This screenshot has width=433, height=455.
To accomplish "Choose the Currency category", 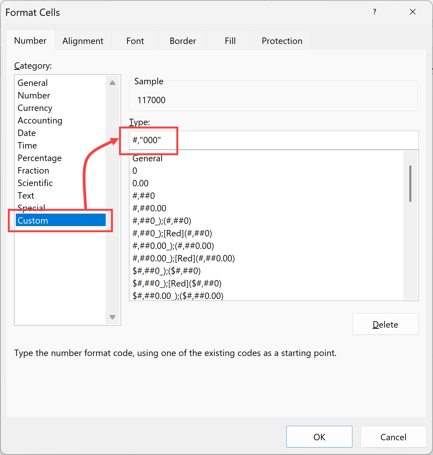I will pos(61,108).
